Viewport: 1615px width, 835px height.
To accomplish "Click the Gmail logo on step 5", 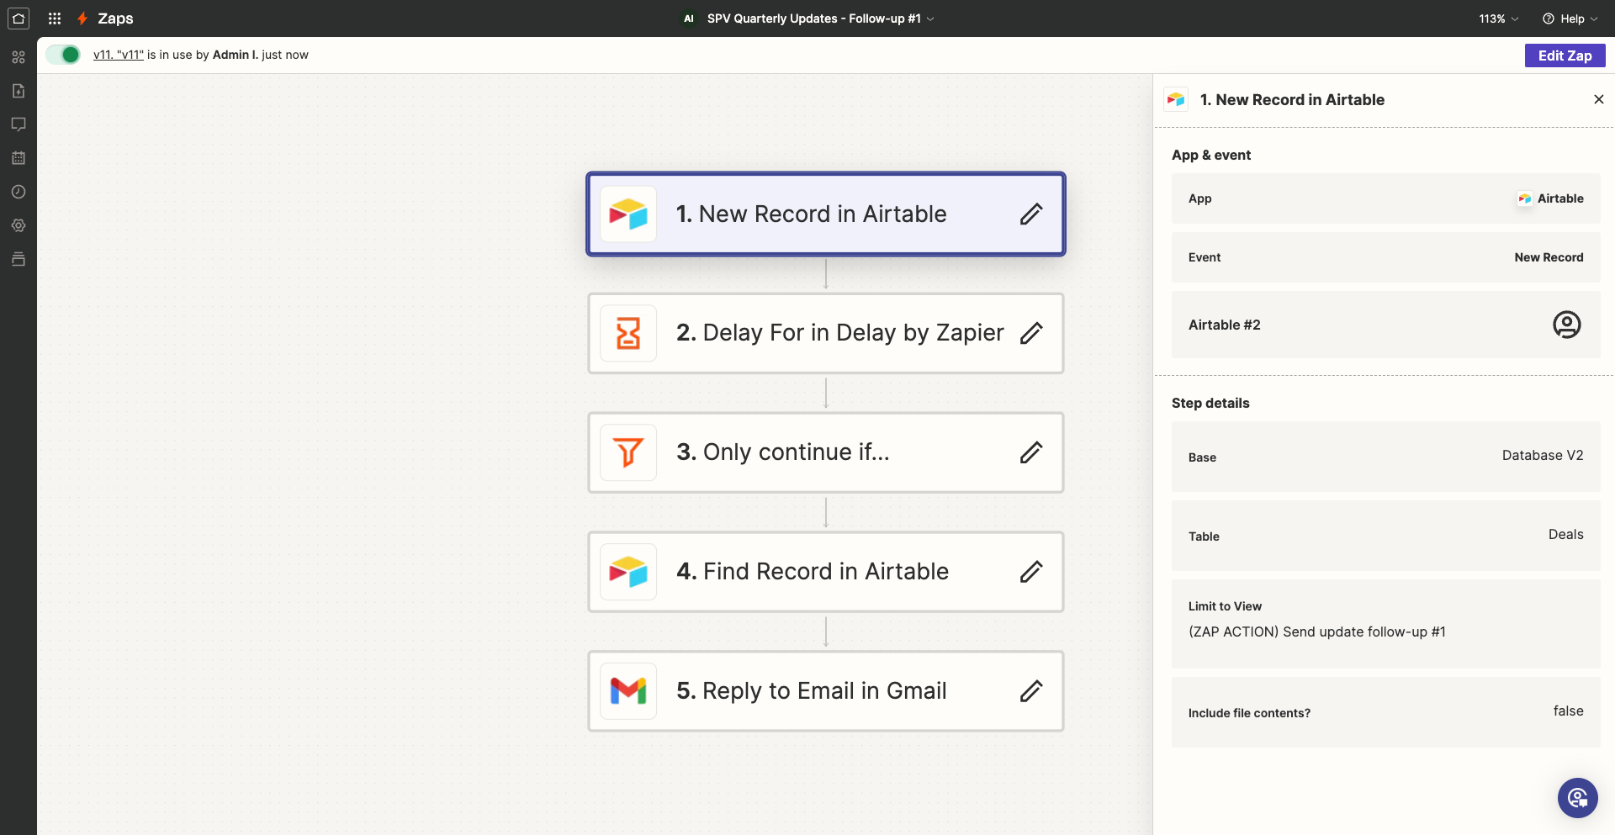I will tap(628, 691).
